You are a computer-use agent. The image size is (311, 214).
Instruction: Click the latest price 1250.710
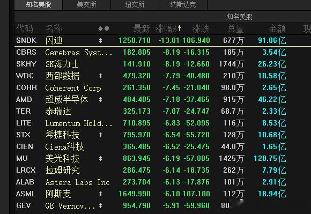pyautogui.click(x=135, y=40)
